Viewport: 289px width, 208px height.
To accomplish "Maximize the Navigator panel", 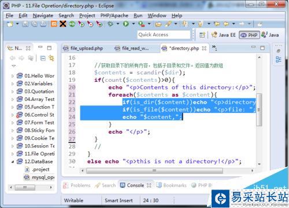I will point(49,48).
